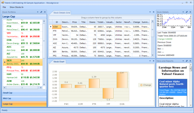Viewport: 194px width, 113px height.
Task: Click grid vertical scroll up arrow
Action: [153, 21]
